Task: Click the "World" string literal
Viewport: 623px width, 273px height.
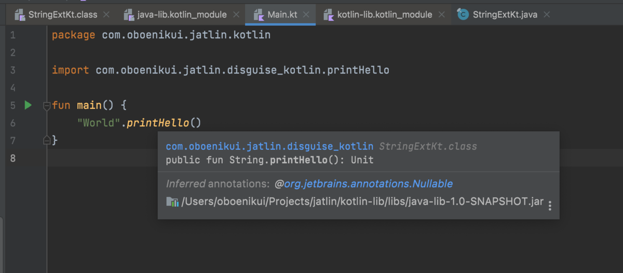Action: click(x=99, y=123)
